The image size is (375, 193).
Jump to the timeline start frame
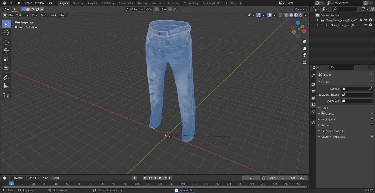145,178
